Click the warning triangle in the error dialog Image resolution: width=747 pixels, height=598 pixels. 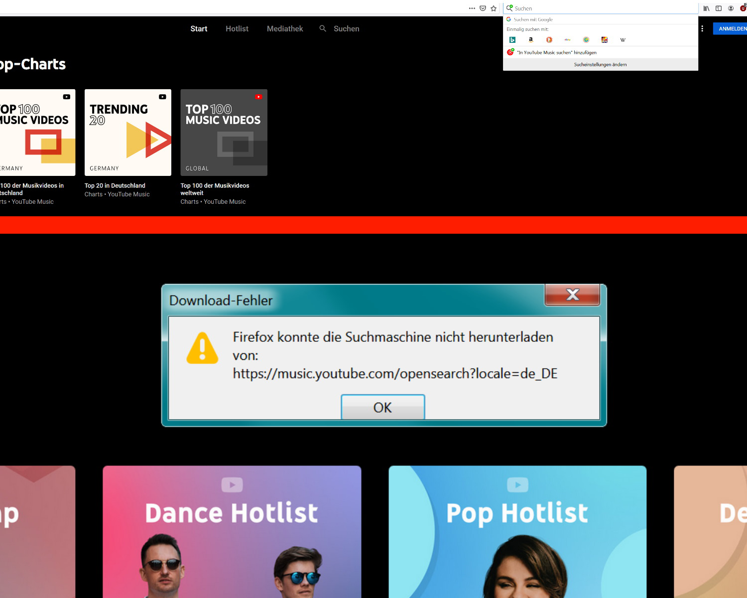coord(202,348)
